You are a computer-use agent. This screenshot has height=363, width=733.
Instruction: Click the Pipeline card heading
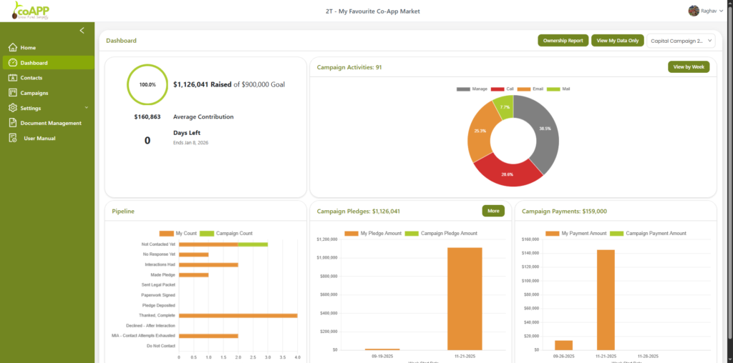[x=123, y=212]
